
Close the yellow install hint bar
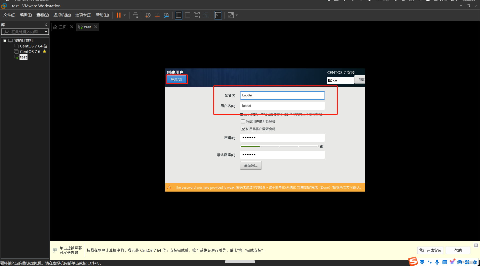[x=476, y=245]
